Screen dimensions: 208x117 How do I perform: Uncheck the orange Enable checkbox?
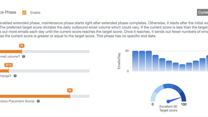pos(24,12)
